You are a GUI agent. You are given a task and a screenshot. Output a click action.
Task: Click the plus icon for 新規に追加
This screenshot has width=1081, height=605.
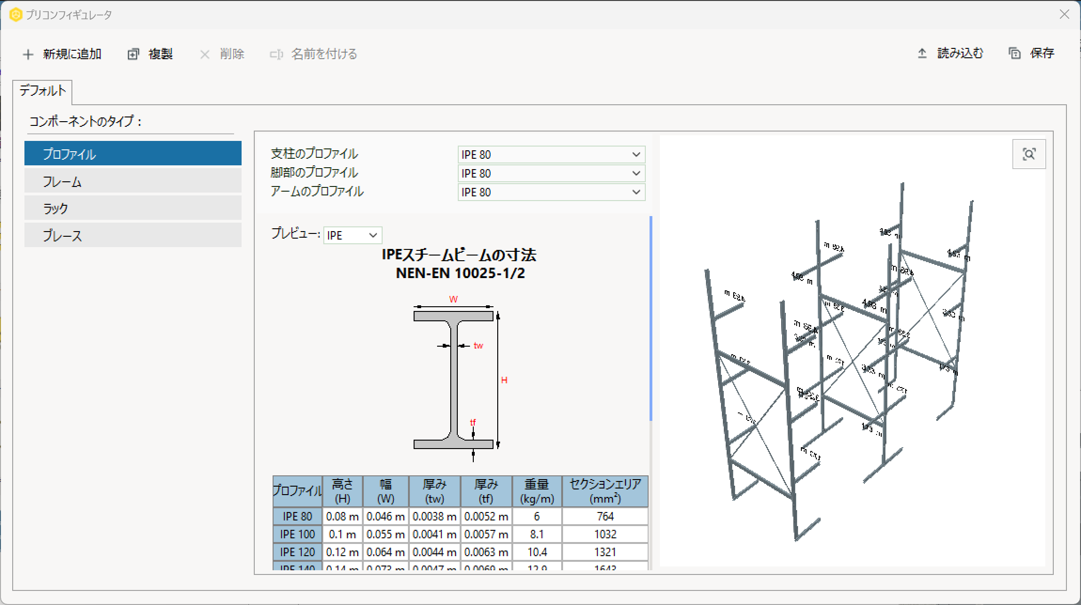(28, 54)
